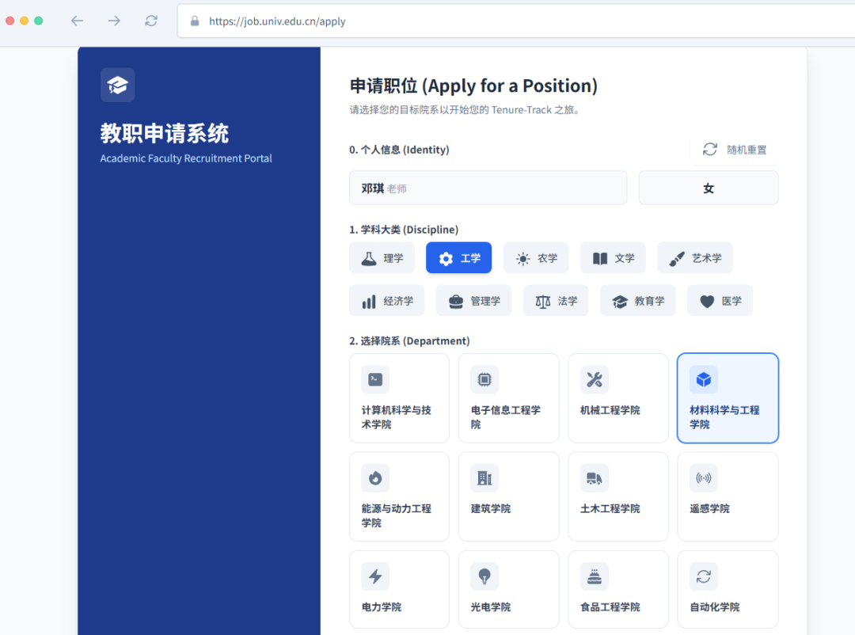855x635 pixels.
Task: Click the gear icon for 工学
Action: tap(446, 258)
